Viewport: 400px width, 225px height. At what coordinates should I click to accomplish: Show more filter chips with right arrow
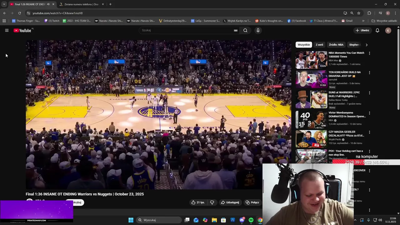(x=367, y=45)
